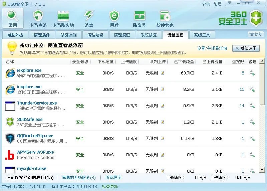The image size is (267, 191).
Task: Edit upload limit for ThunderService.exe
Action: 163,106
